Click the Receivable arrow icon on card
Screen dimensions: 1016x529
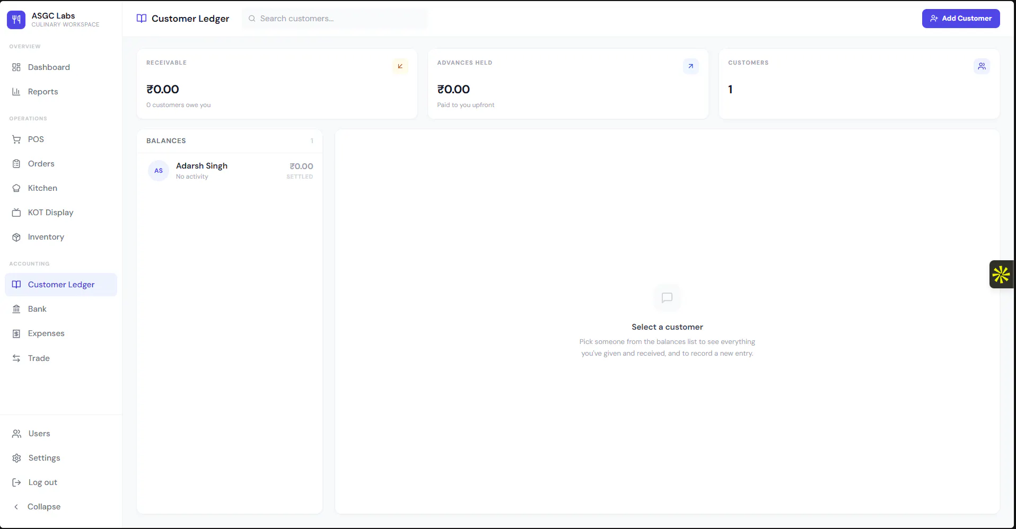coord(400,66)
